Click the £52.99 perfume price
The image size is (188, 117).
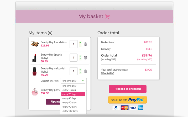(45, 93)
